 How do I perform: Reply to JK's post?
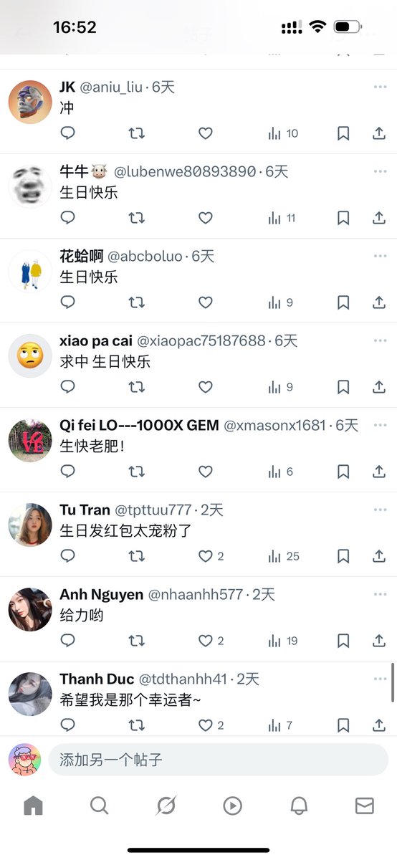[68, 133]
